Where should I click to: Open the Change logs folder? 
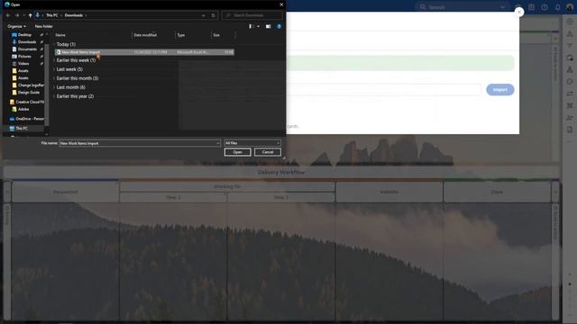(31, 85)
